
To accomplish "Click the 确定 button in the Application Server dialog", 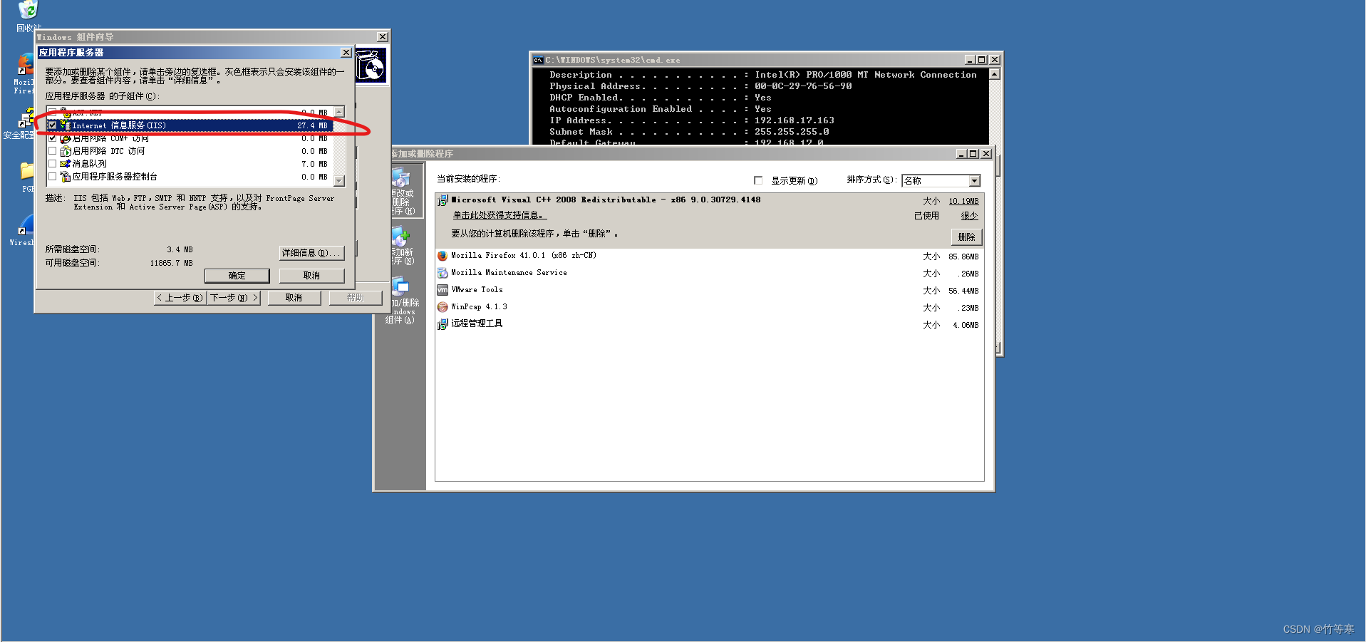I will tap(237, 276).
